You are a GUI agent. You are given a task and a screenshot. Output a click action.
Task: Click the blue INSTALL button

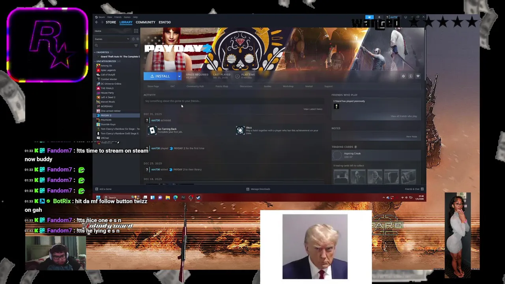tap(160, 76)
